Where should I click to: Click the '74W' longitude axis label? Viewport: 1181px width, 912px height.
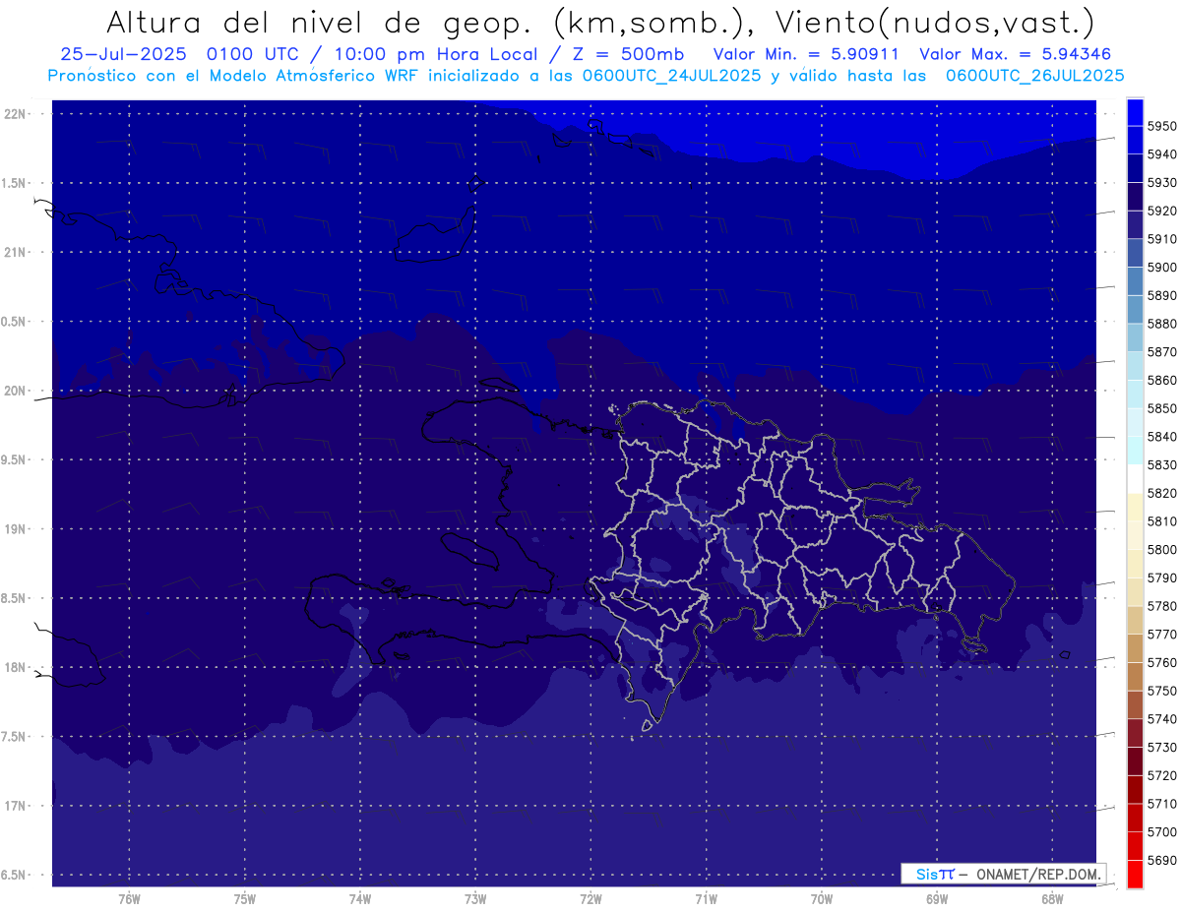click(360, 899)
